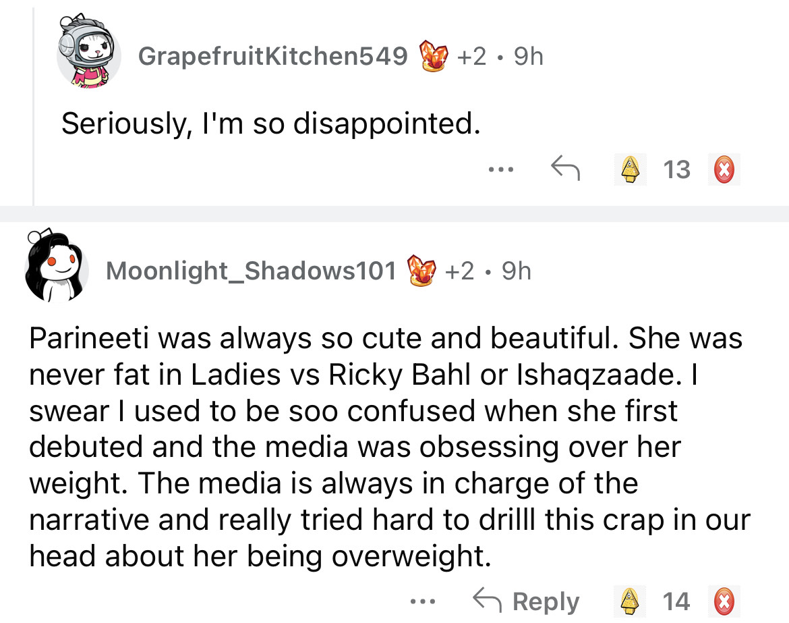The image size is (789, 623).
Task: Open Moonlight_Shadows101's avatar
Action: click(57, 267)
